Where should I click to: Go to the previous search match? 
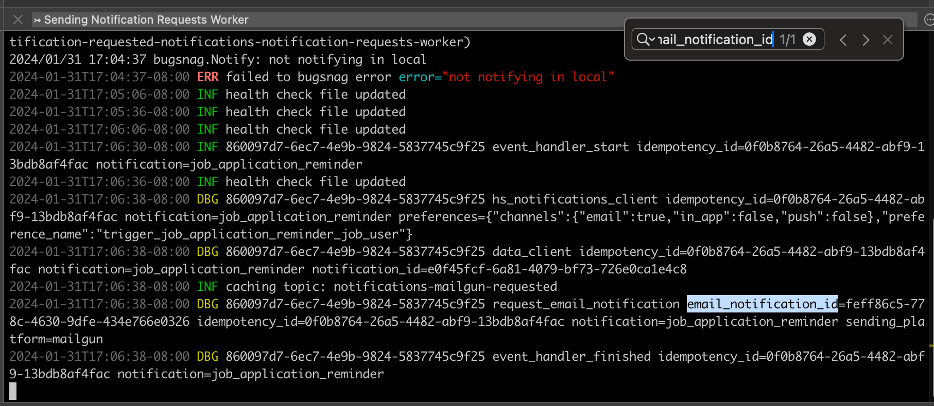click(x=843, y=40)
